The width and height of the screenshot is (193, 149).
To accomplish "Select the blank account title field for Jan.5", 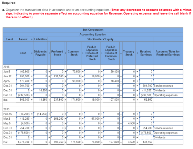I will [x=168, y=71].
